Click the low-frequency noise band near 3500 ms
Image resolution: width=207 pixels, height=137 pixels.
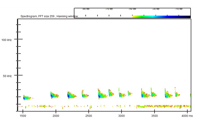point(154,106)
